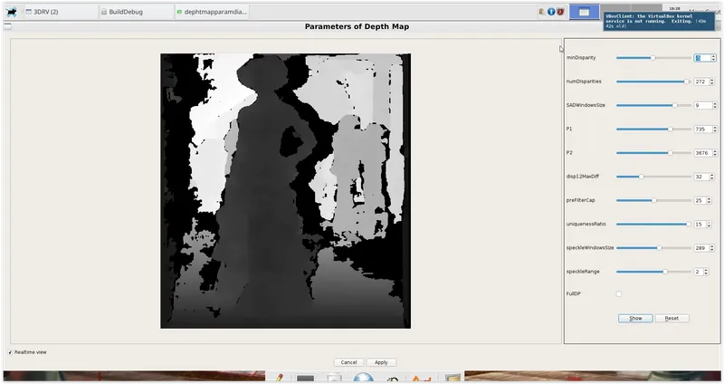Open the window menu icon beside the dialog title

7,26
